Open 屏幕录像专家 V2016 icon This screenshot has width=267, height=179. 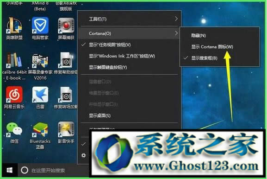[x=40, y=61]
